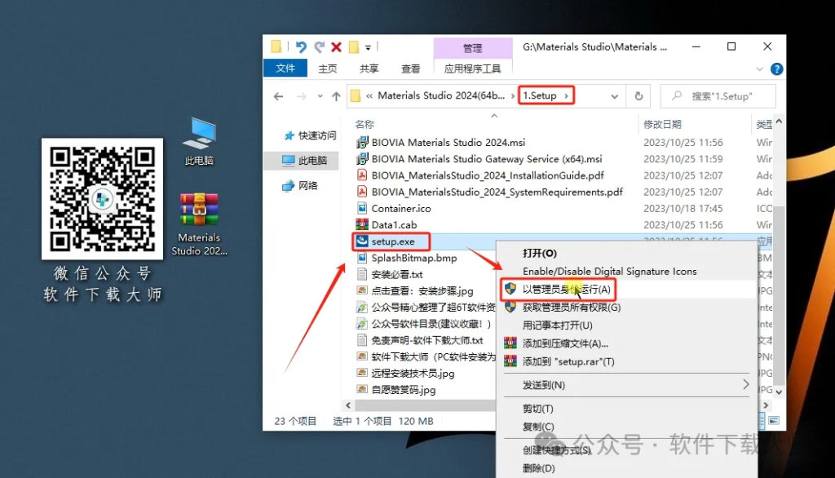Open the breadcrumb chevron after 1.Setup
Image resolution: width=835 pixels, height=478 pixels.
[567, 95]
